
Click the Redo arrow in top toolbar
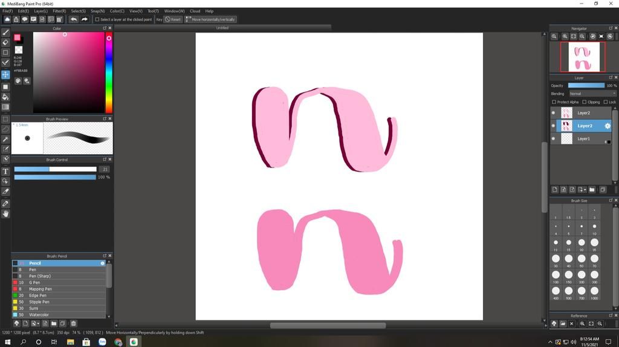pos(85,19)
